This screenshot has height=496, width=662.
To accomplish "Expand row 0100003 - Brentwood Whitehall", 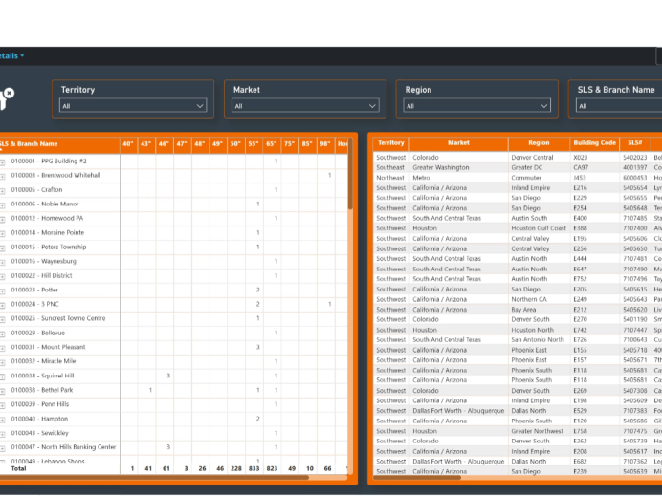I will (3, 176).
